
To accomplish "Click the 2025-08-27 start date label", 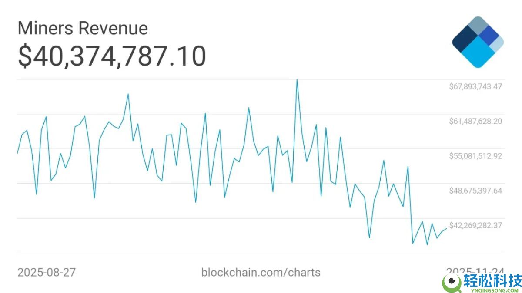I will point(47,273).
